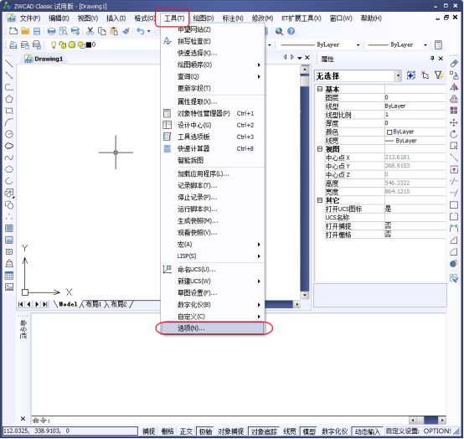
Task: Click the Cut scissors icon
Action: tap(90, 31)
